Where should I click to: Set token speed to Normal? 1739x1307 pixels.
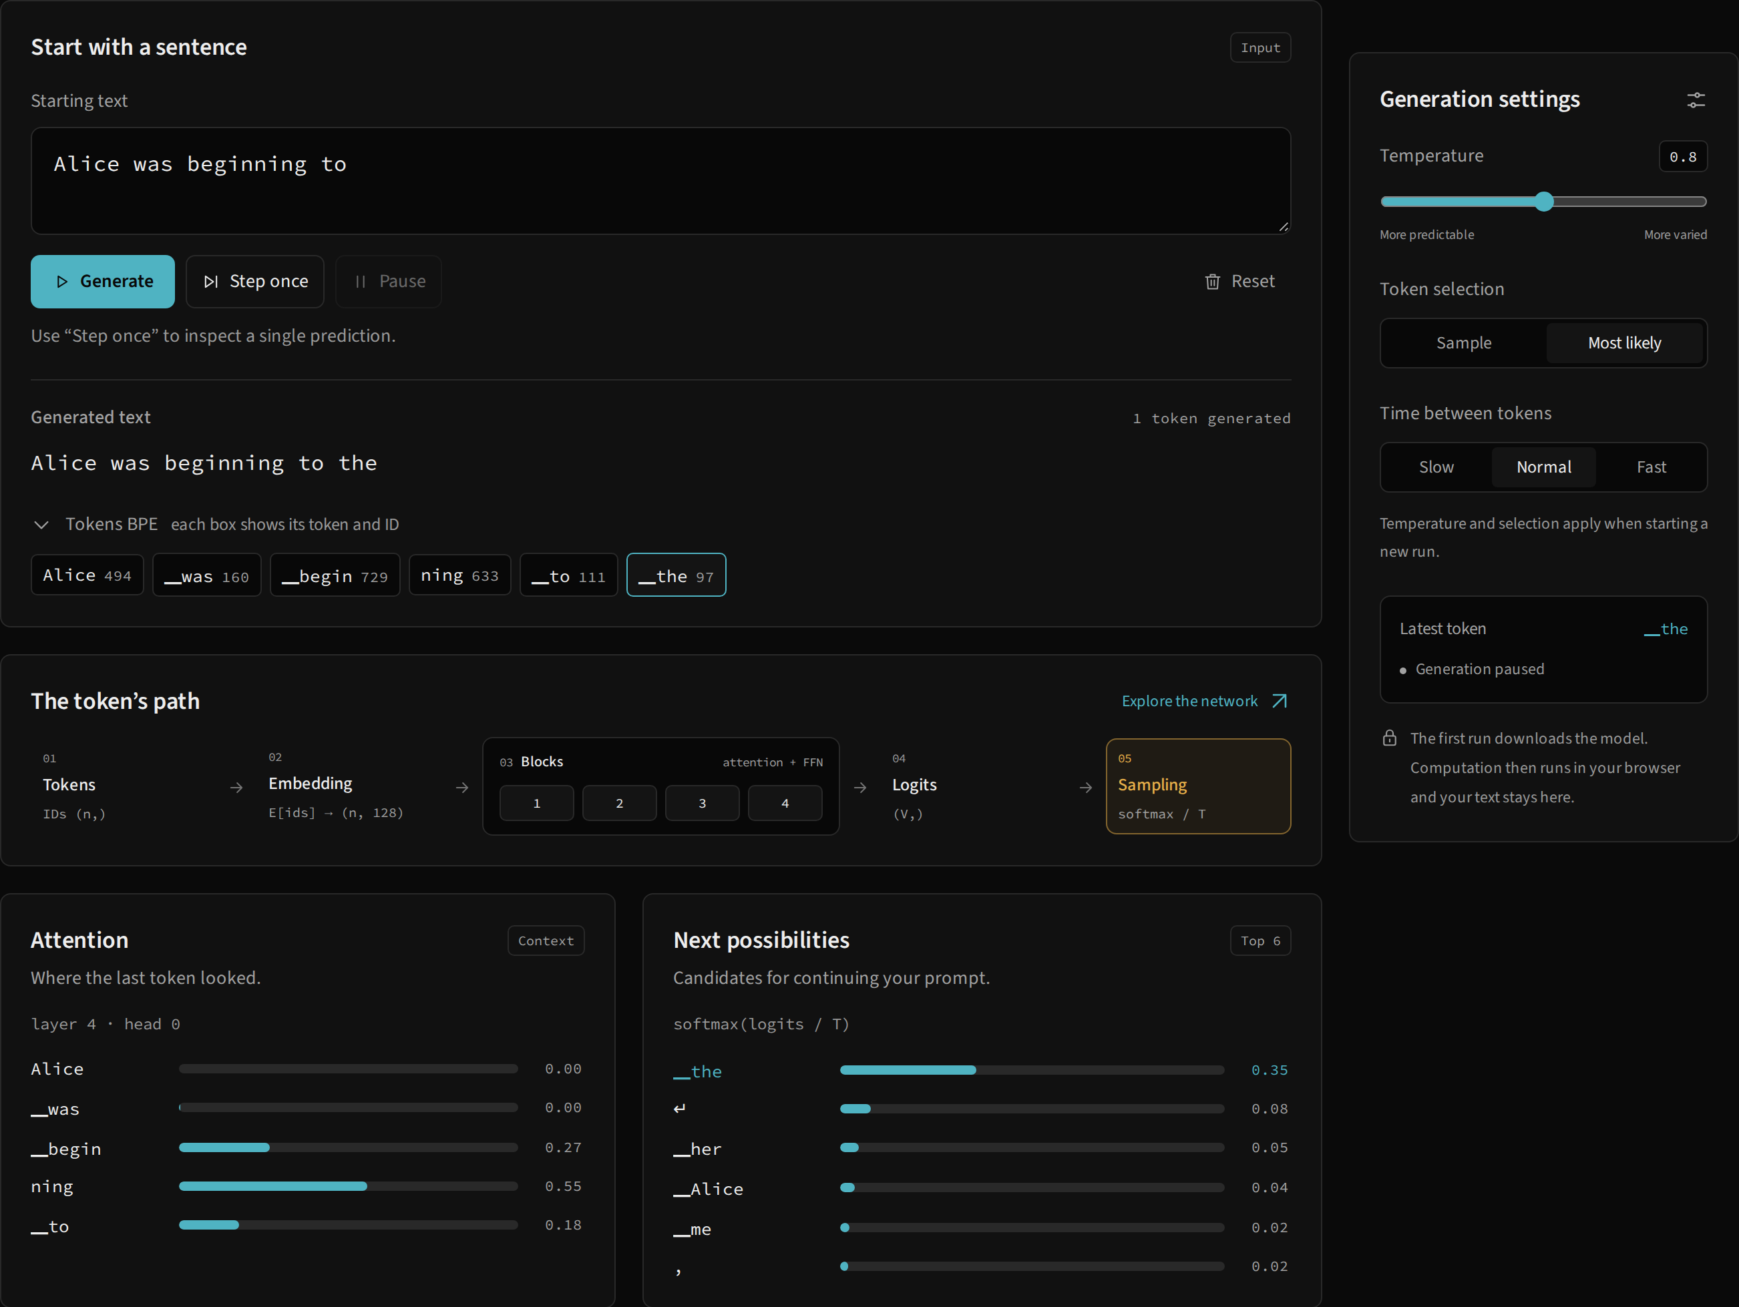1543,467
